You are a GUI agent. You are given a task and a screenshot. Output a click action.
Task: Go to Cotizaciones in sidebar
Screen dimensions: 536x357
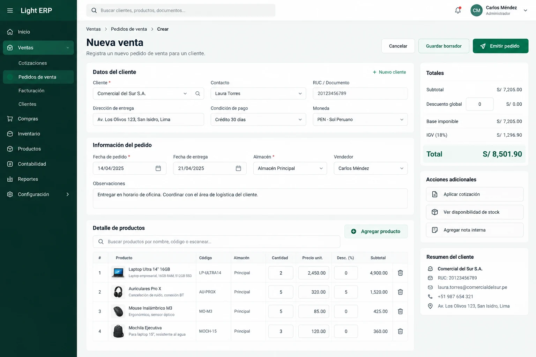(x=32, y=63)
